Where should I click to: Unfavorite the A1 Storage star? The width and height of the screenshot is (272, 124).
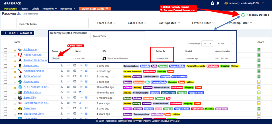15,50
